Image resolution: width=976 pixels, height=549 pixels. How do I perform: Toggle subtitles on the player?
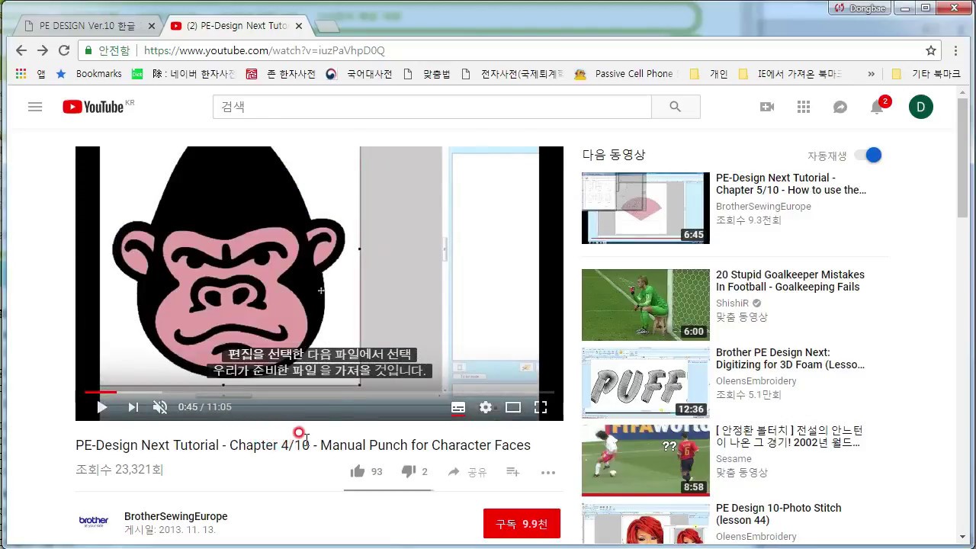click(x=458, y=407)
